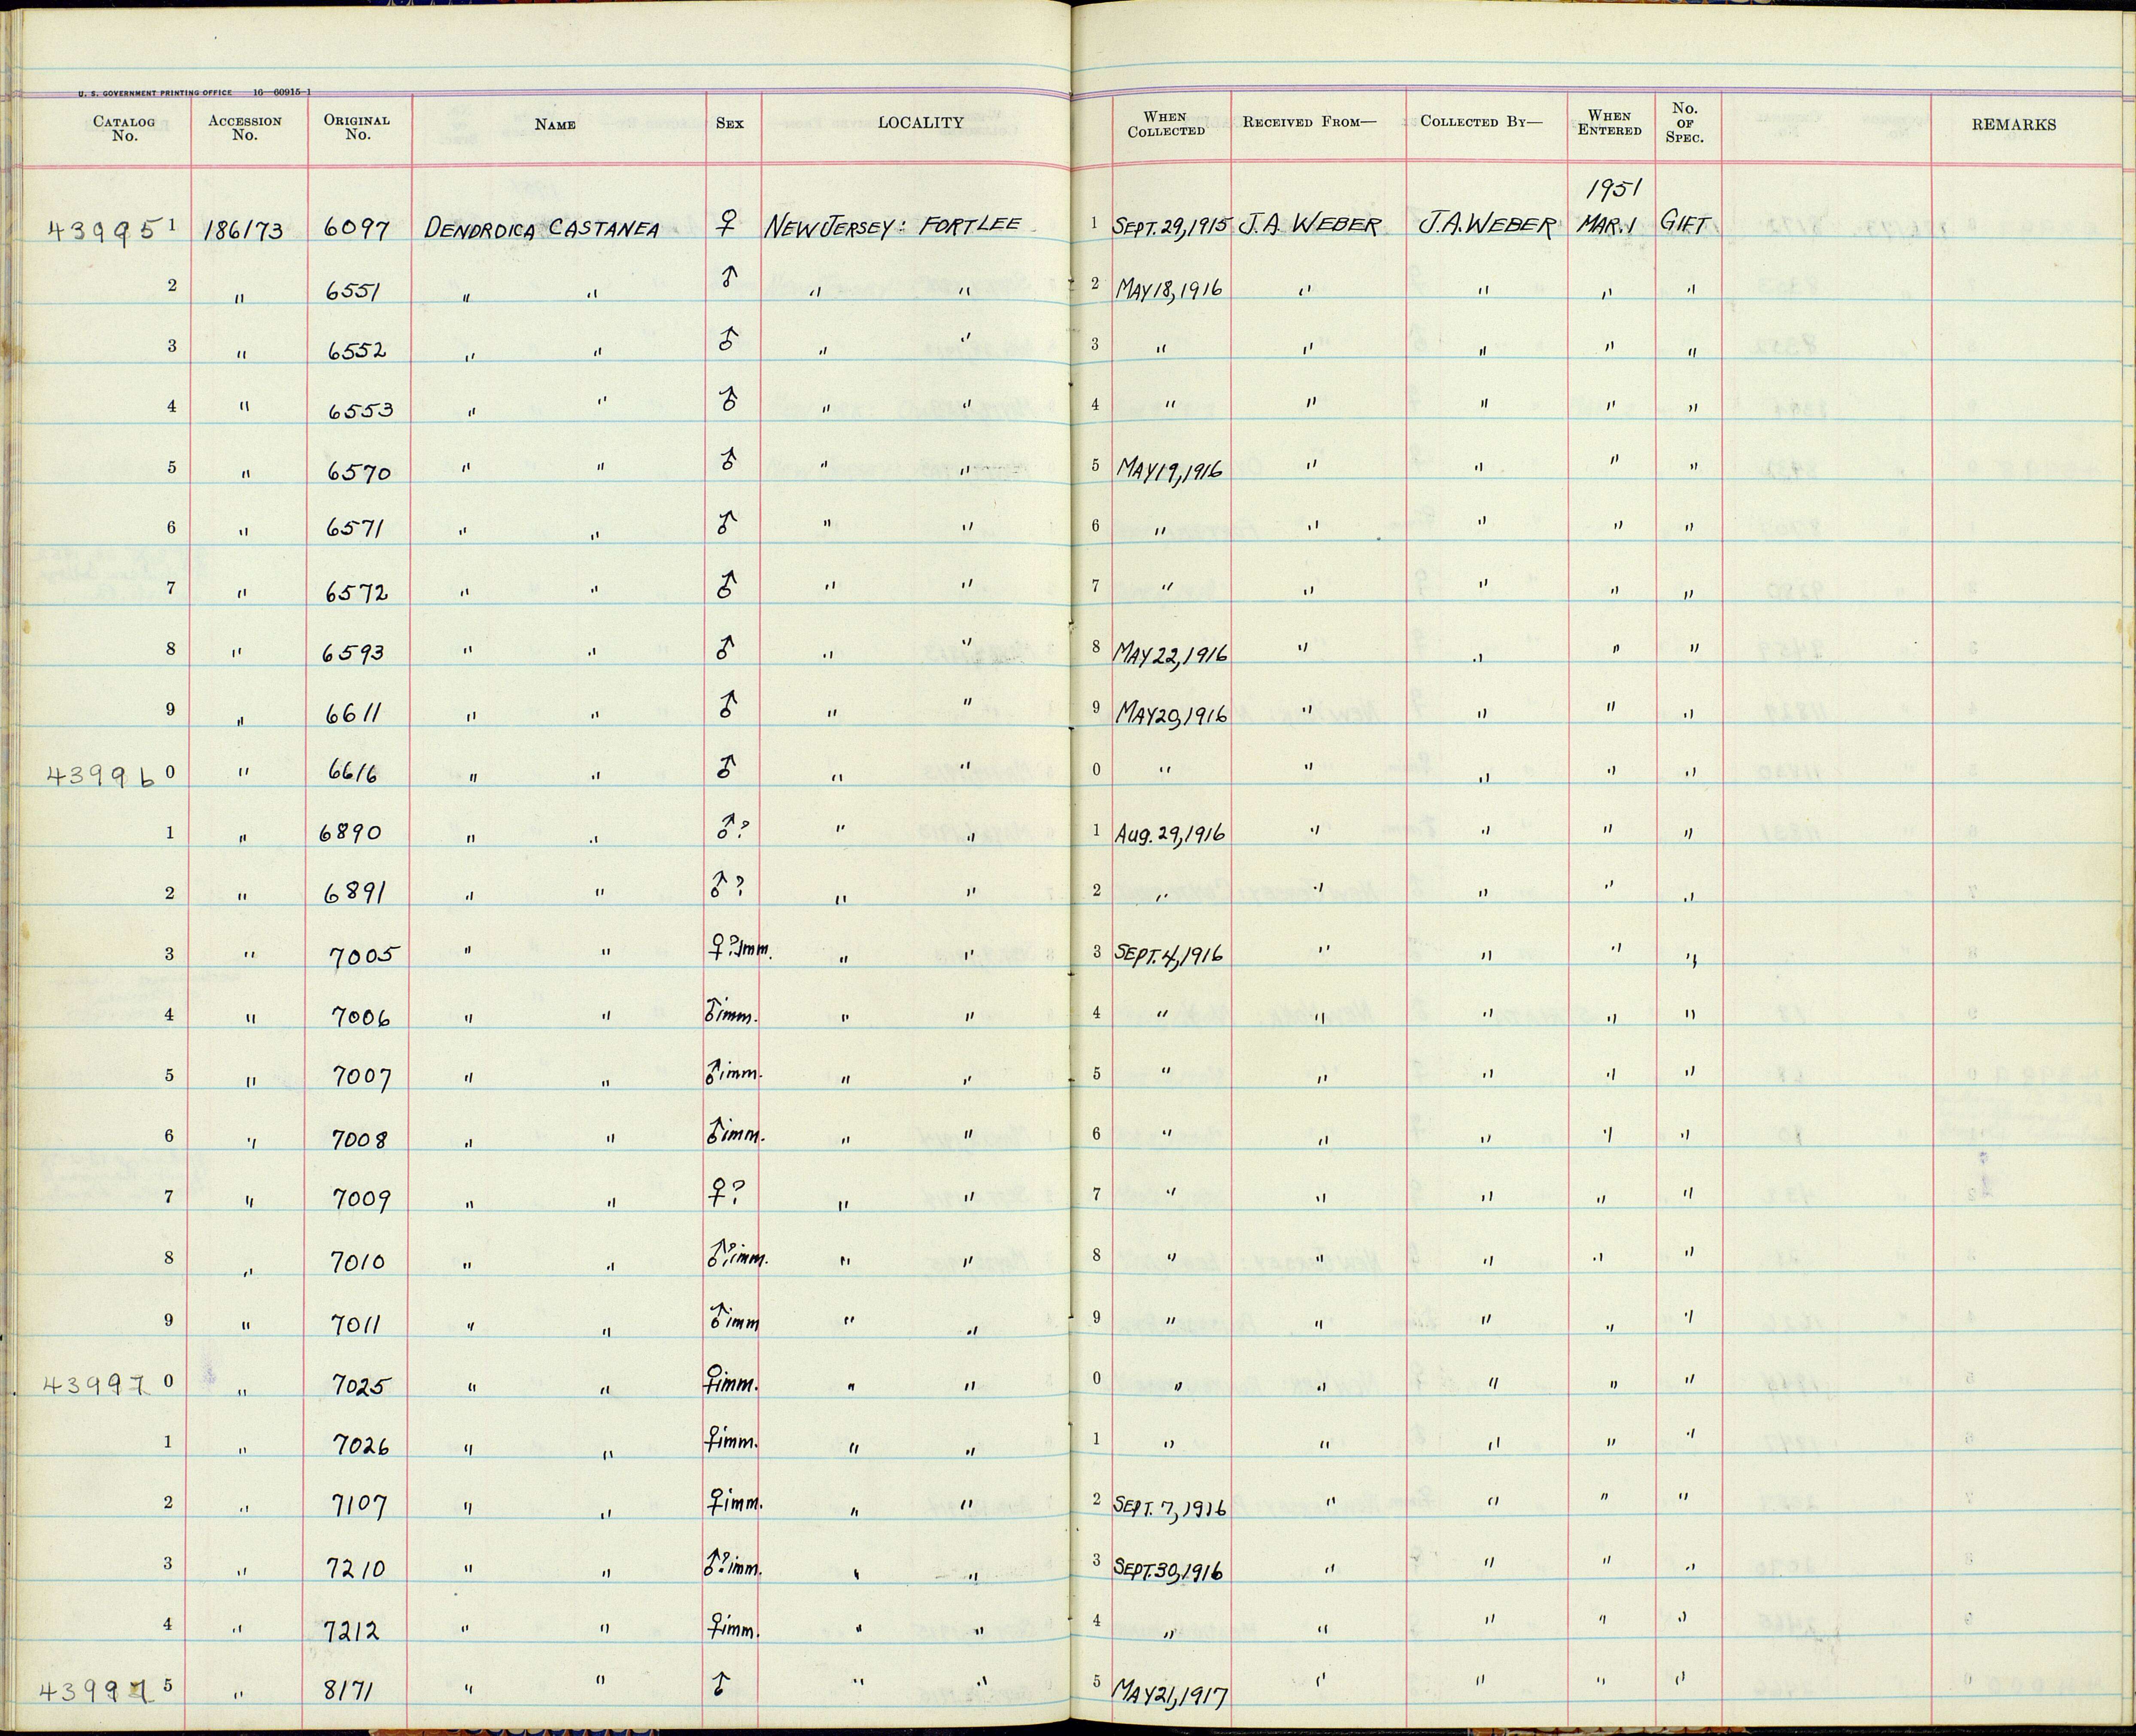Image resolution: width=2136 pixels, height=1736 pixels.
Task: Select original number 7011
Action: pos(356,1325)
